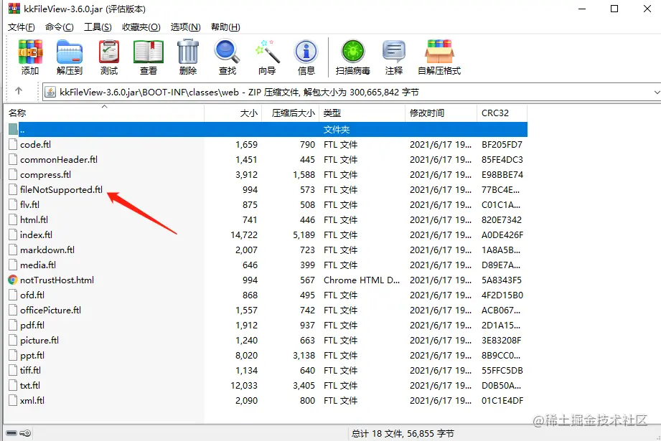The width and height of the screenshot is (661, 441).
Task: Show archive Info (信息) icon
Action: coord(306,52)
